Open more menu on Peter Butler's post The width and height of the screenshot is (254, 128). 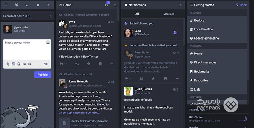tap(177, 79)
